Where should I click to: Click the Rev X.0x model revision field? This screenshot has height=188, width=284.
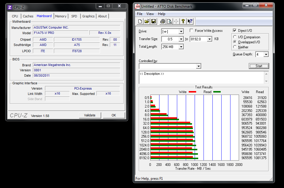pos(105,33)
